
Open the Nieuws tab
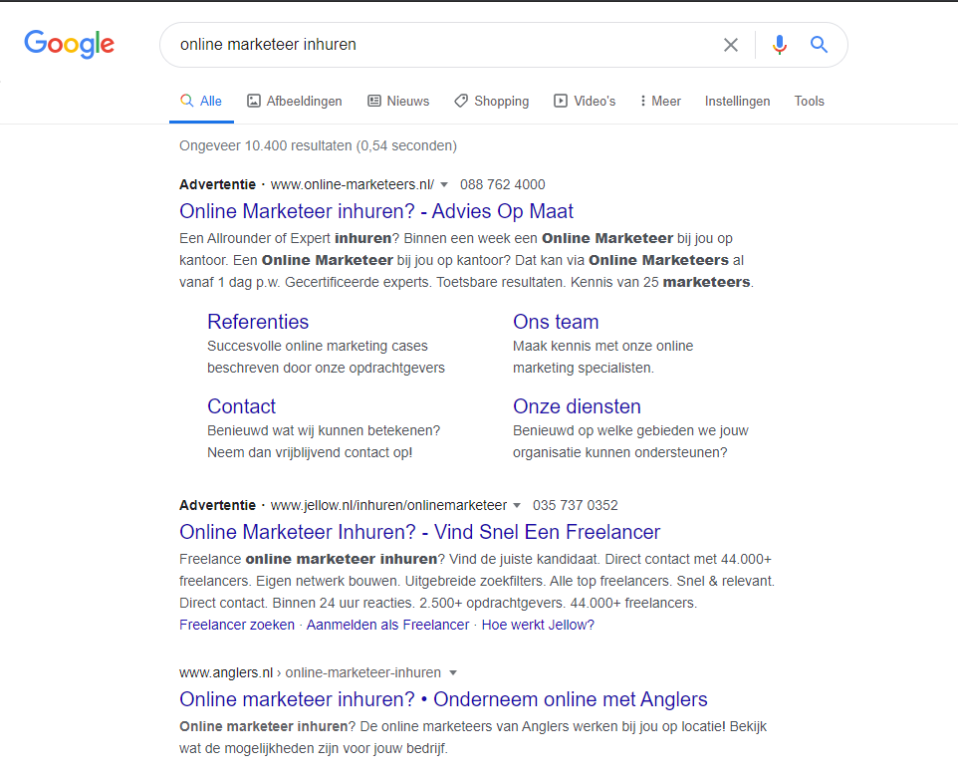point(398,101)
